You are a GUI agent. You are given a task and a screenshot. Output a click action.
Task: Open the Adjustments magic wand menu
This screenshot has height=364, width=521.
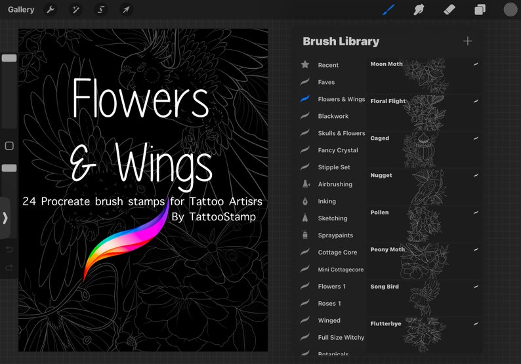[x=75, y=10]
